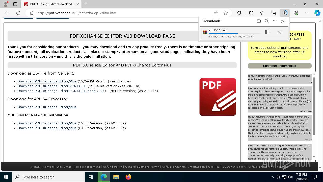Open Collections panel
The width and height of the screenshot is (323, 182).
tap(274, 13)
